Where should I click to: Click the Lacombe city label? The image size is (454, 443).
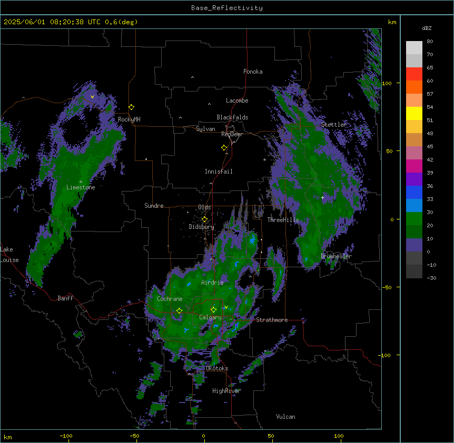pos(237,100)
